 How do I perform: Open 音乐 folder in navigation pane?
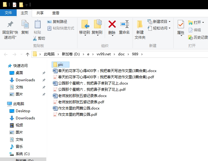tap(16, 146)
